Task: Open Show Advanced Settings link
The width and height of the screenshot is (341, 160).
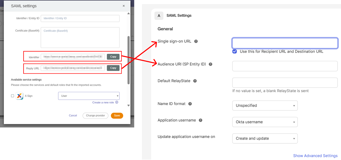Action: [x=315, y=156]
